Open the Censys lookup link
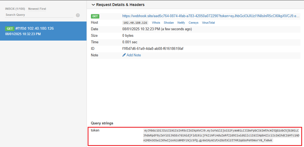The image size is (304, 147). [193, 23]
